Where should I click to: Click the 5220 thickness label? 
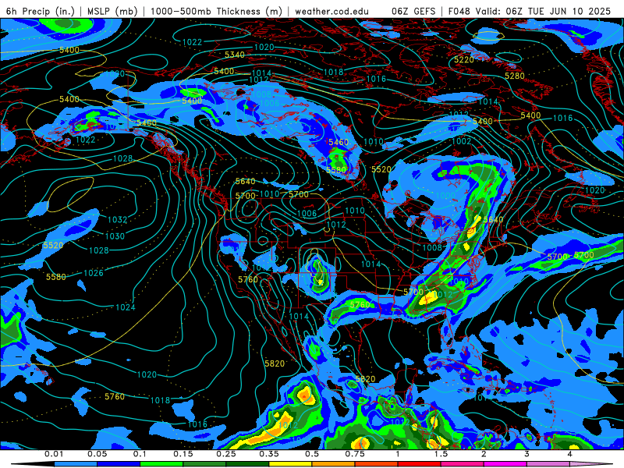(464, 60)
